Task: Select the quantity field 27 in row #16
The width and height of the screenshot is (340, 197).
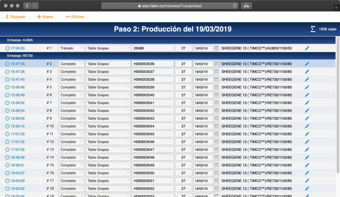Action: coord(183,173)
